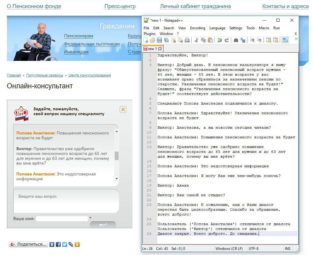The width and height of the screenshot is (313, 255).
Task: Open the Encoding menu
Action: [x=198, y=28]
